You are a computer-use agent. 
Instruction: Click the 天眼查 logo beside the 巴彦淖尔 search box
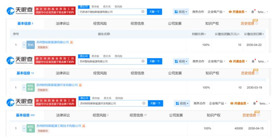tap(20, 11)
